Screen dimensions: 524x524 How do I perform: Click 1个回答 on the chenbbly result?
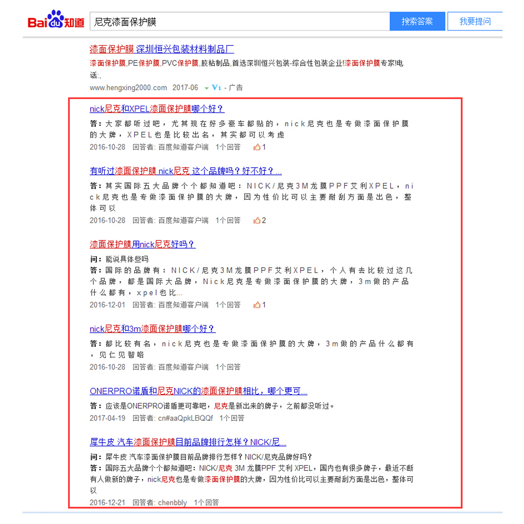click(x=206, y=503)
